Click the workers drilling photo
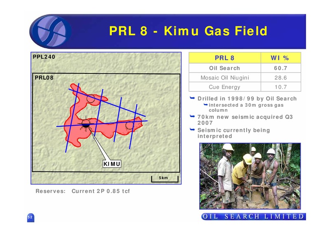The width and height of the screenshot is (330, 233). click(250, 176)
